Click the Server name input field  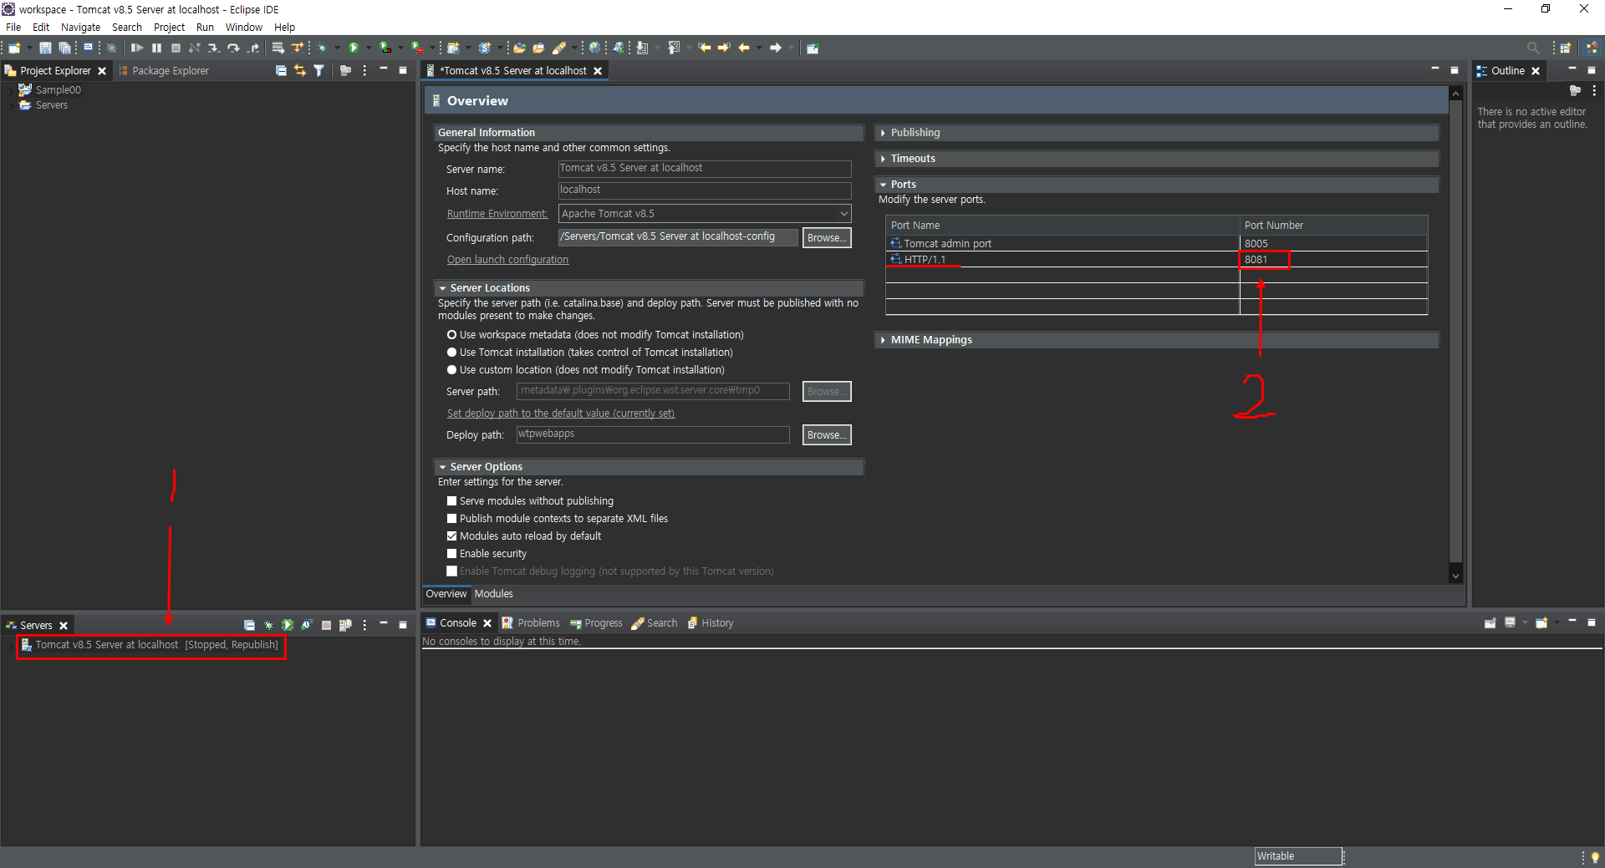[705, 168]
